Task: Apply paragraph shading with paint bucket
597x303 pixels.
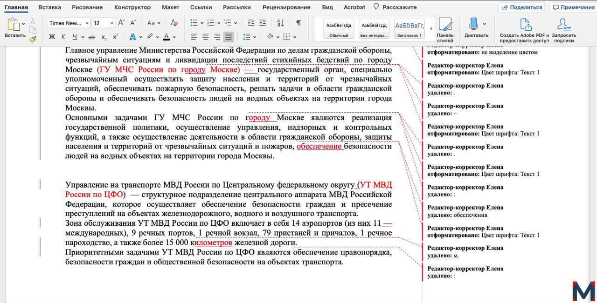Action: coord(270,37)
